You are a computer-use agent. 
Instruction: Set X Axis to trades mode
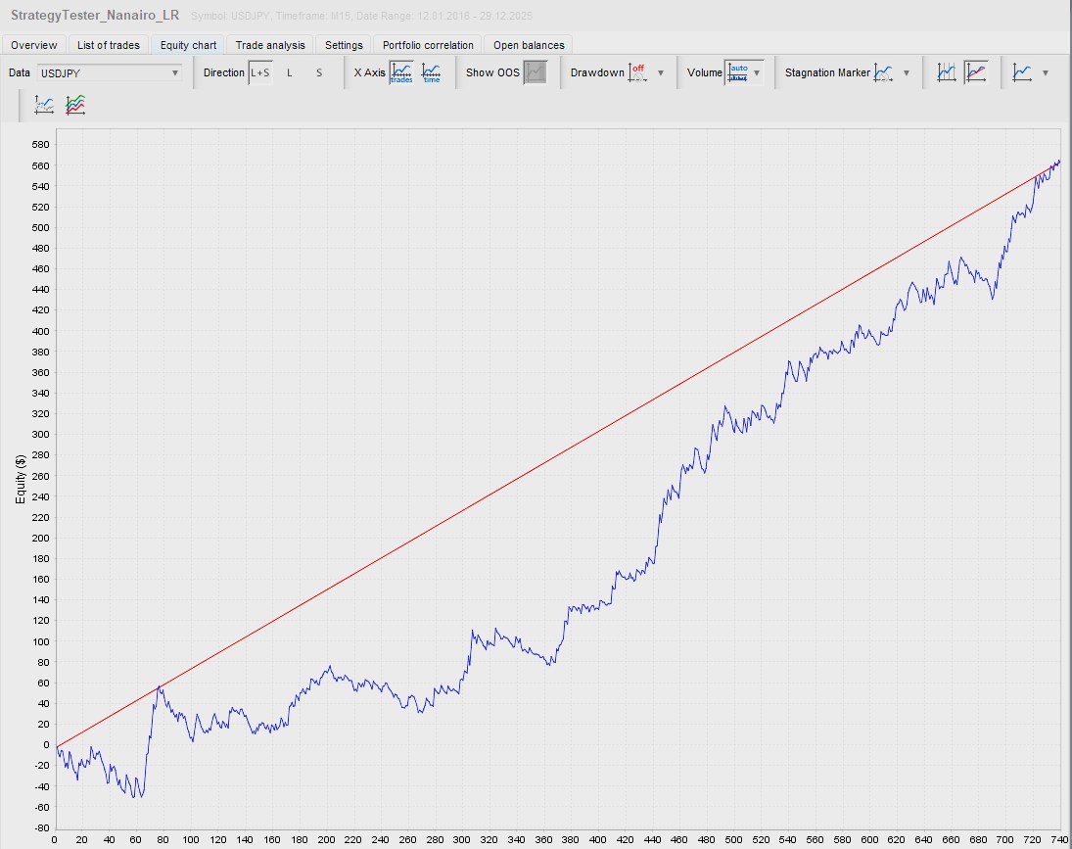click(x=401, y=72)
